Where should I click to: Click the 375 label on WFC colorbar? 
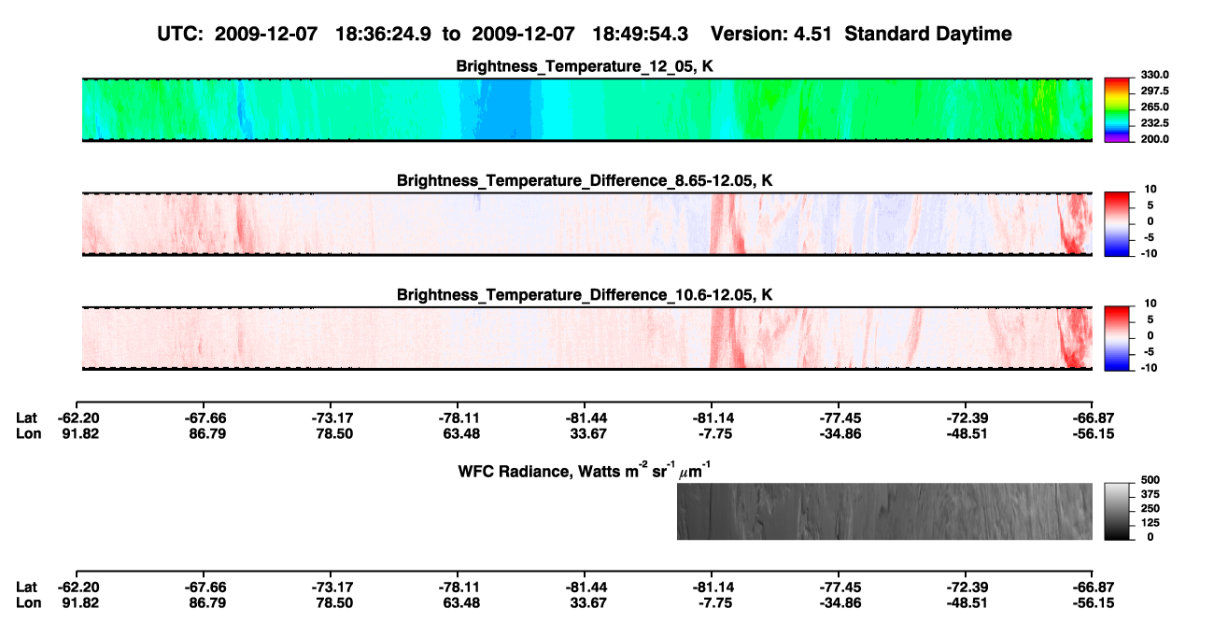click(x=1150, y=494)
